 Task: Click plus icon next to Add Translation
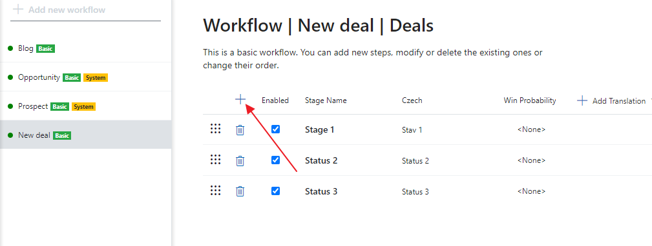[x=582, y=100]
